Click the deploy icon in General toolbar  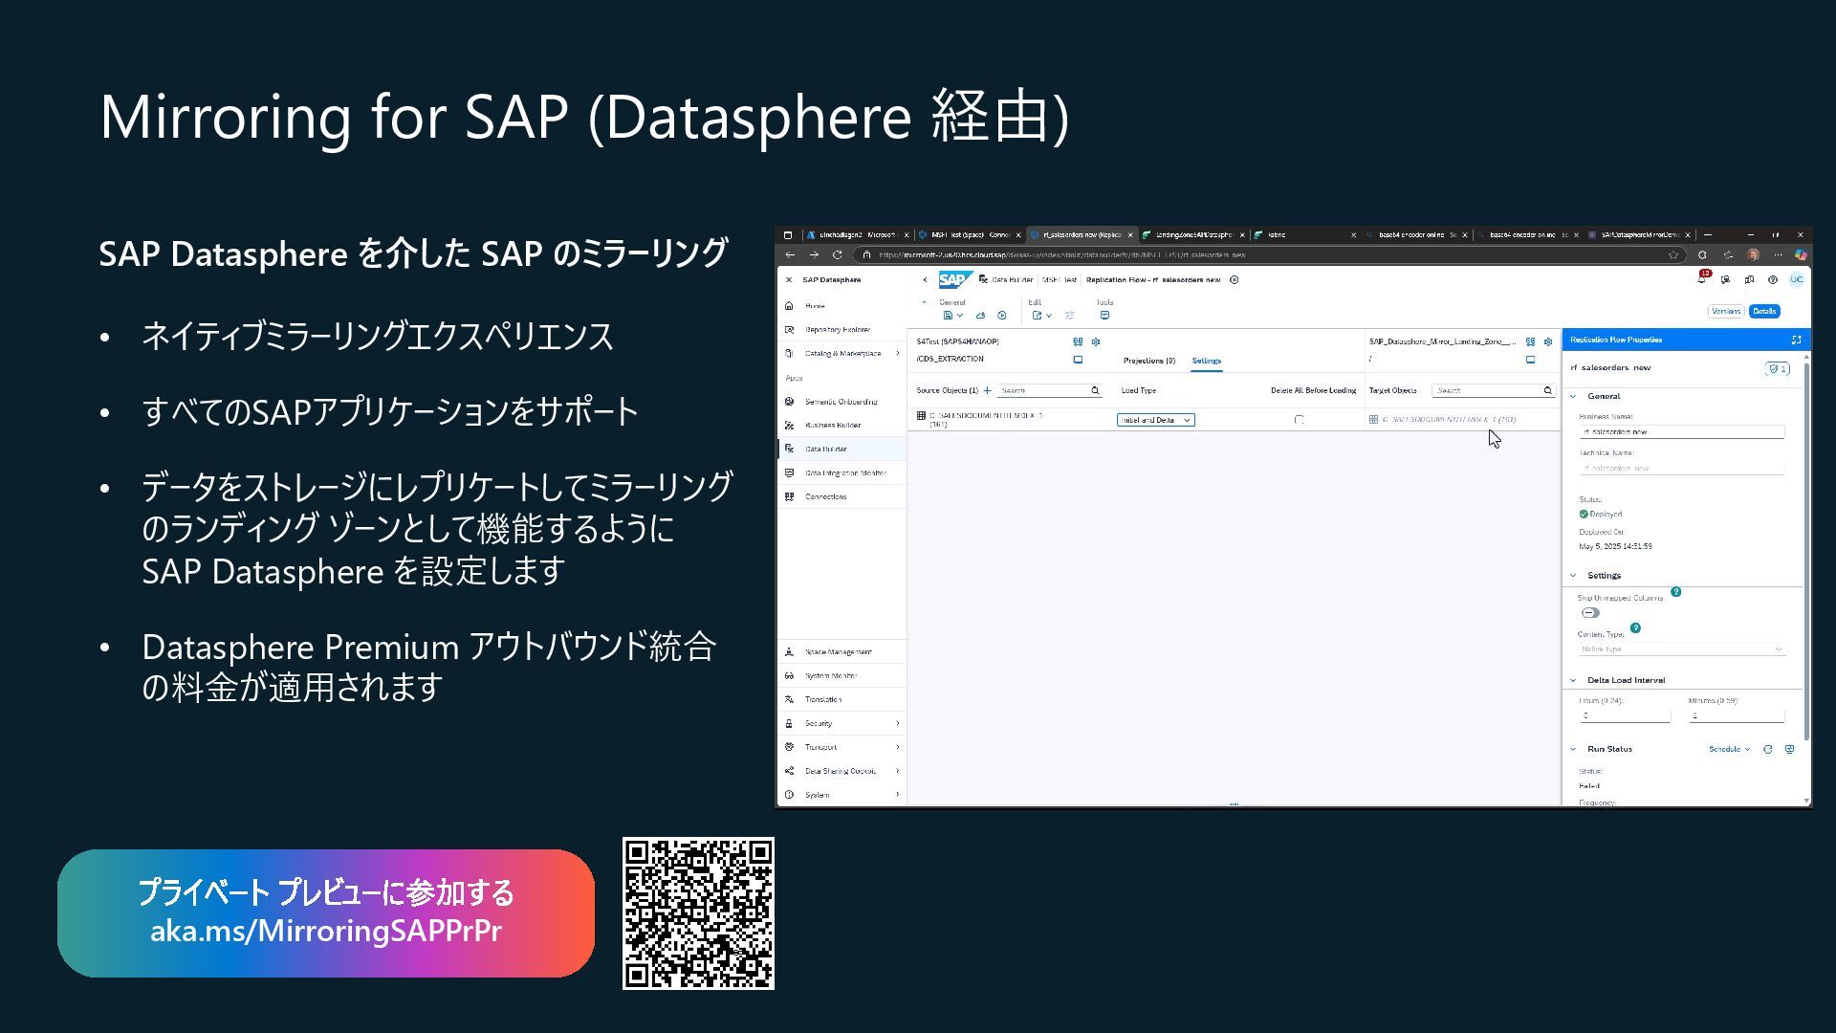(x=980, y=316)
